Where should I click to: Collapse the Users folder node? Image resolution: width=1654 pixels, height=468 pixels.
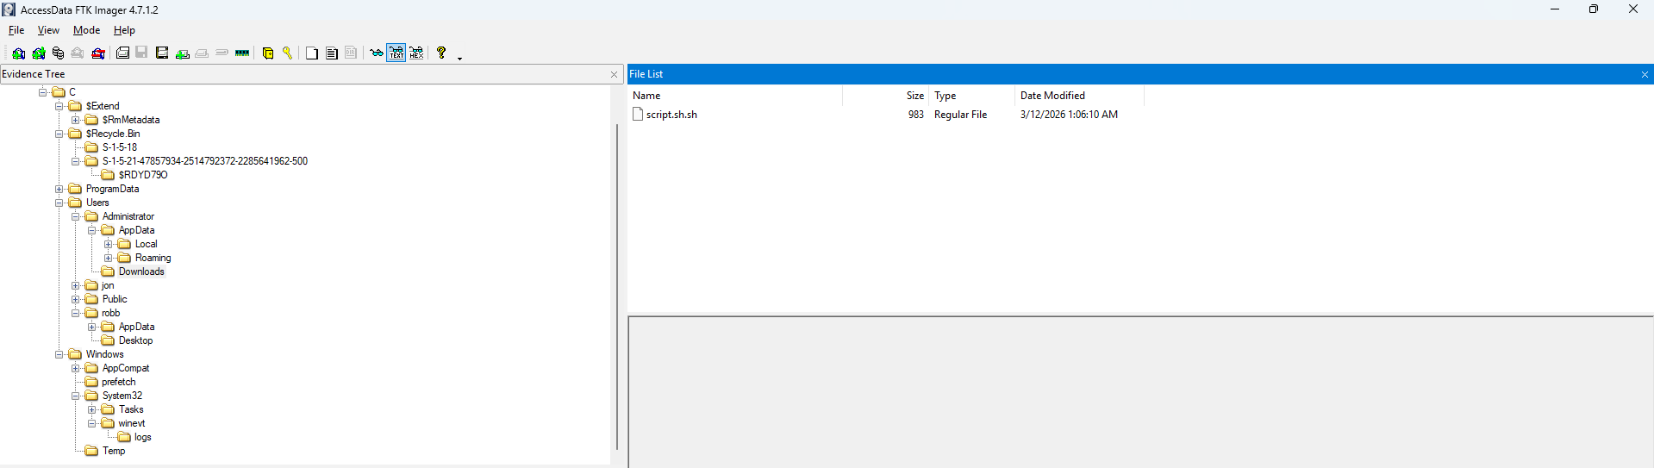(59, 203)
